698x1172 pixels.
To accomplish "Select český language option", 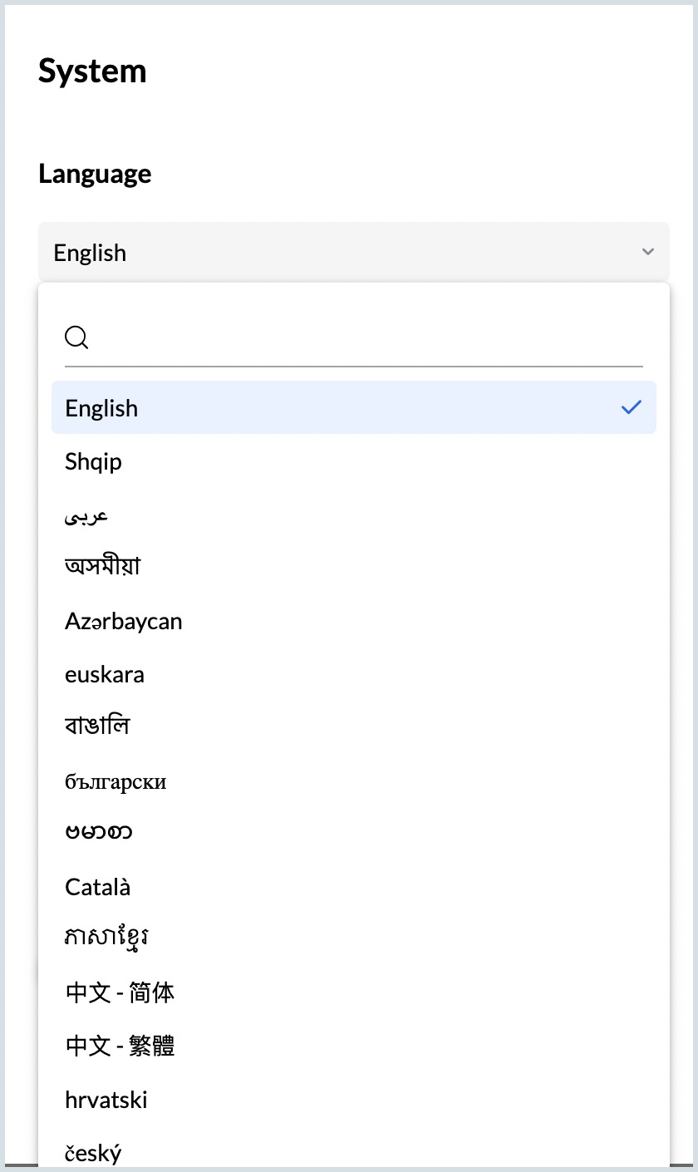I will (93, 1152).
